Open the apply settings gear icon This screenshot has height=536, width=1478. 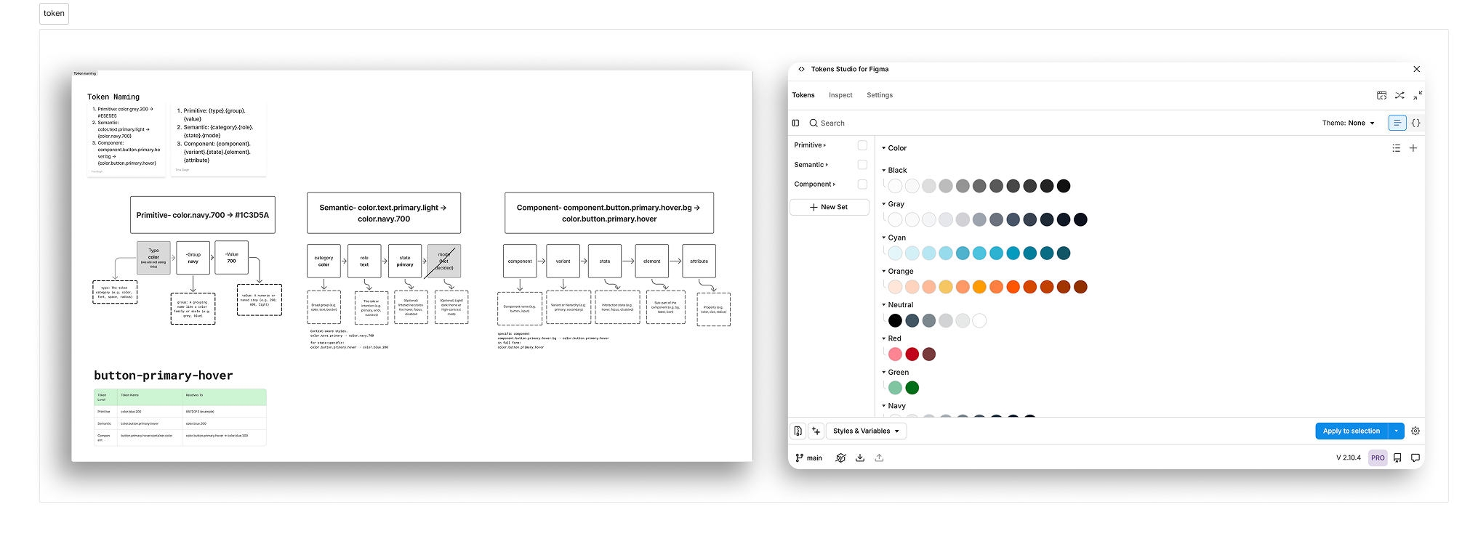[x=1415, y=431]
